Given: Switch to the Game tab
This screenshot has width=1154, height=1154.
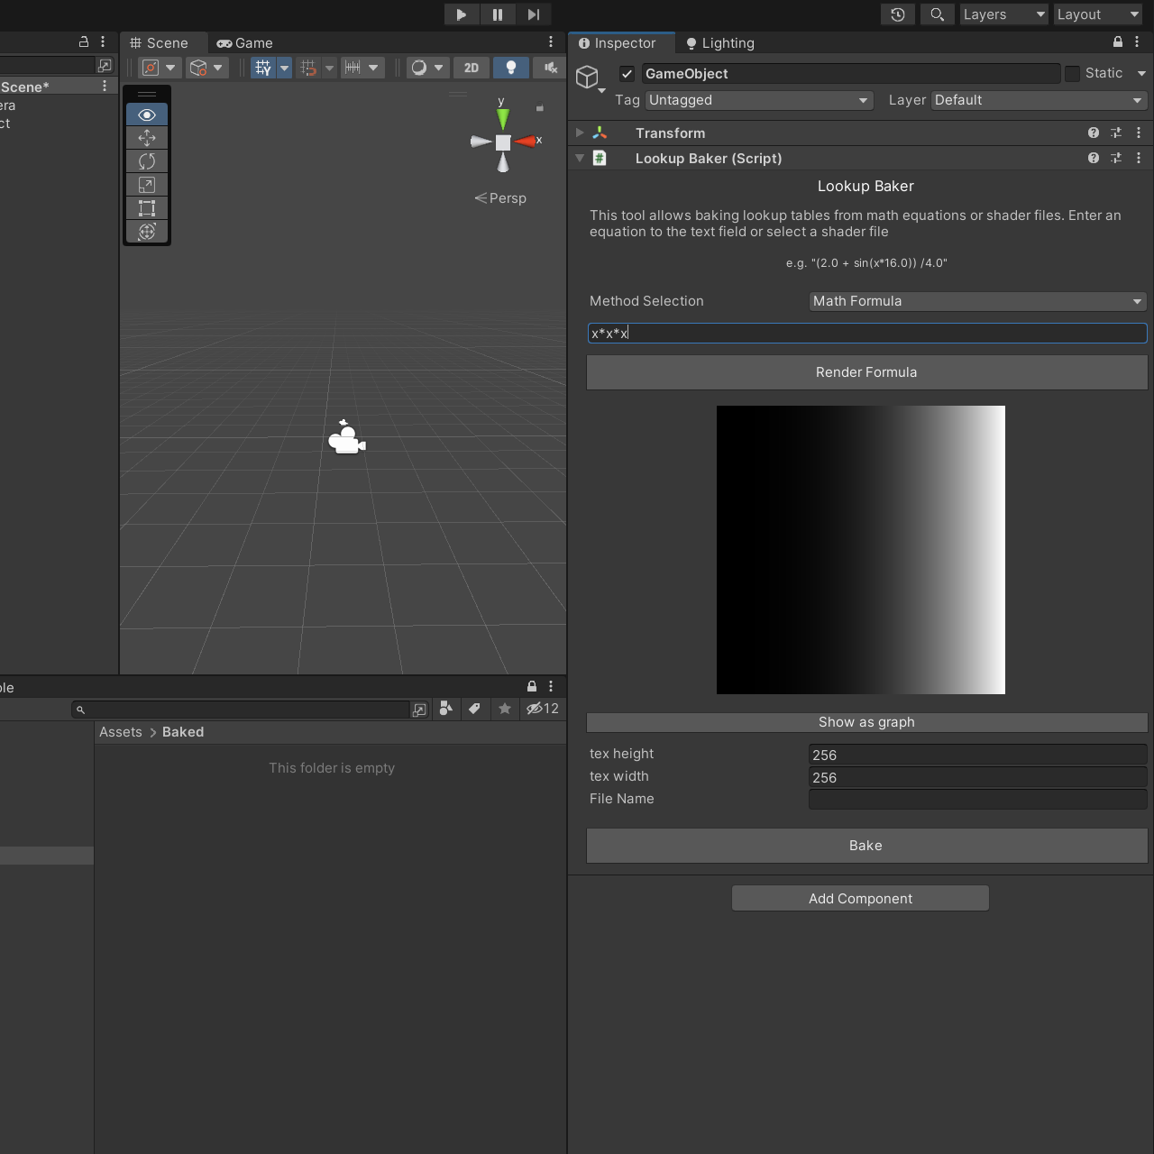Looking at the screenshot, I should (244, 43).
